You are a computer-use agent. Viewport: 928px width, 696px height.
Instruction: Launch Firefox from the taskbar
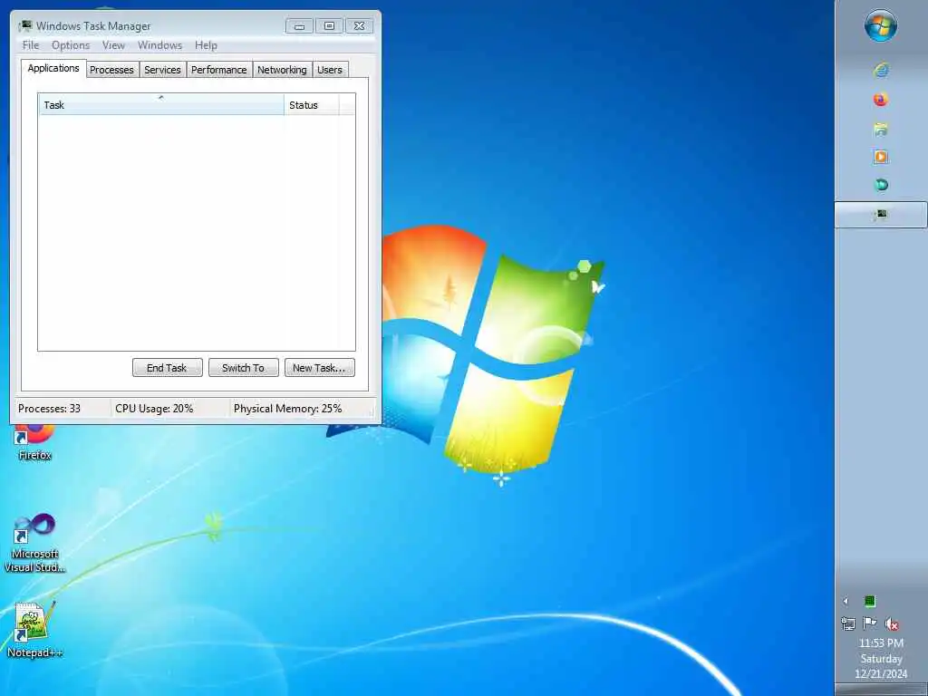tap(881, 100)
